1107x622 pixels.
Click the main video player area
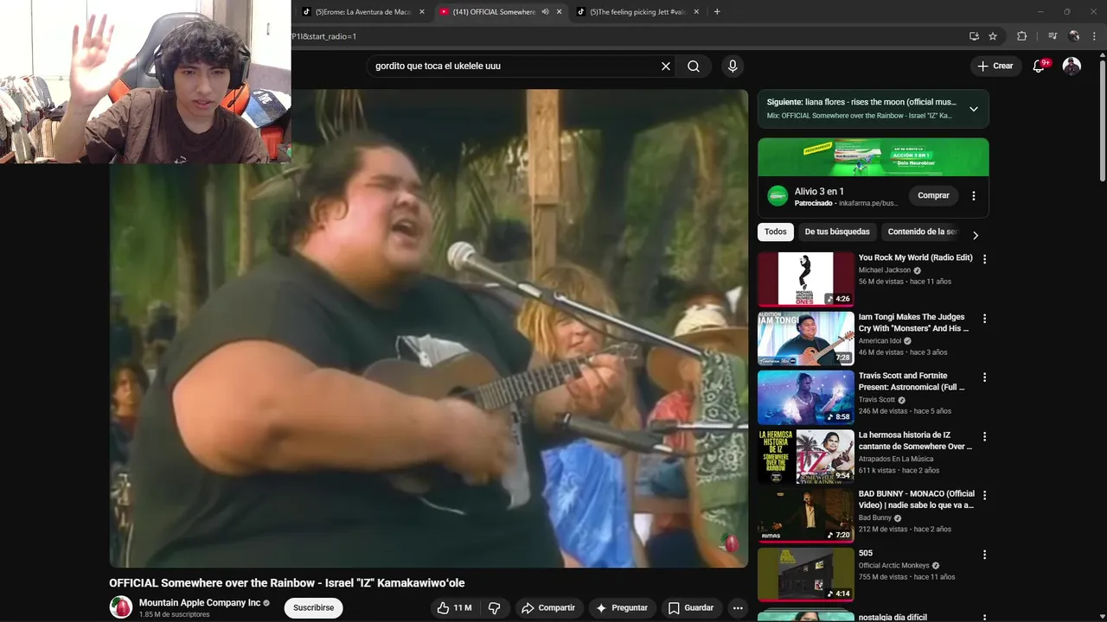tap(429, 328)
